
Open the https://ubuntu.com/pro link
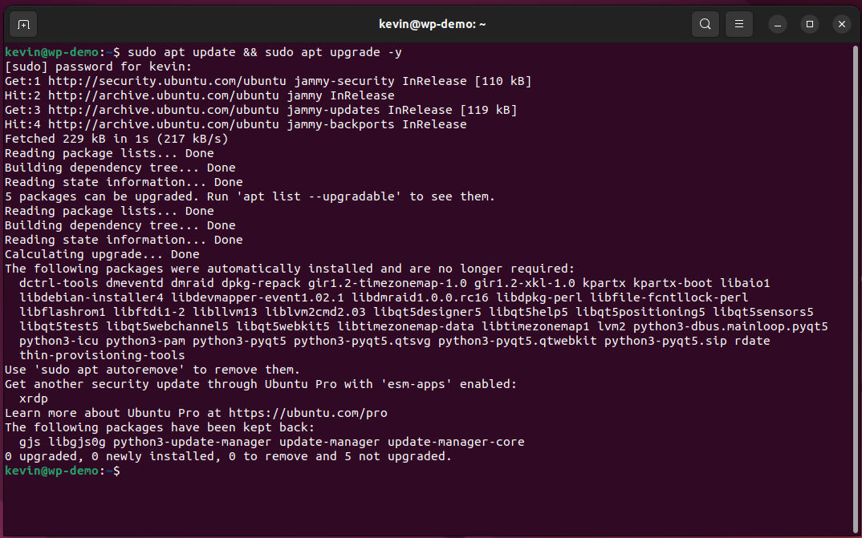[x=308, y=413]
